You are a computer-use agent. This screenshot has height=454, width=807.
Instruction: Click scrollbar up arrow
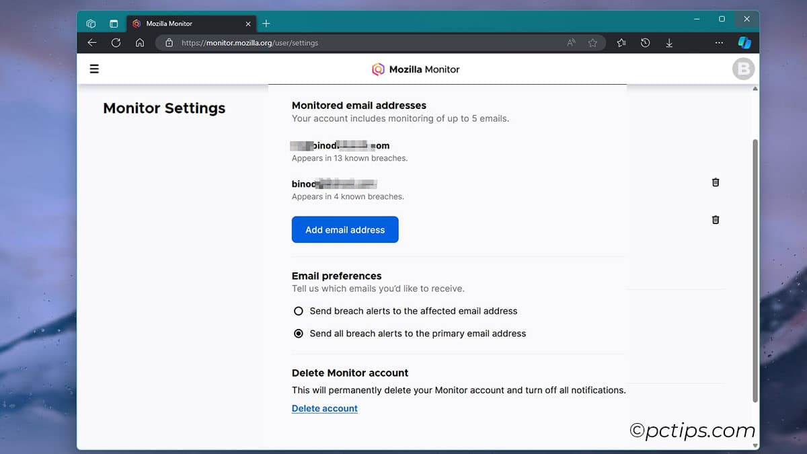click(x=755, y=89)
